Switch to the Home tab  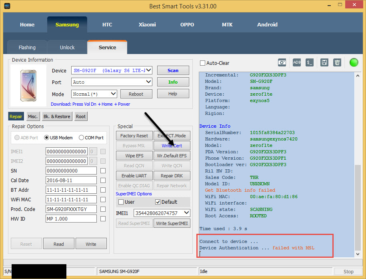click(27, 24)
